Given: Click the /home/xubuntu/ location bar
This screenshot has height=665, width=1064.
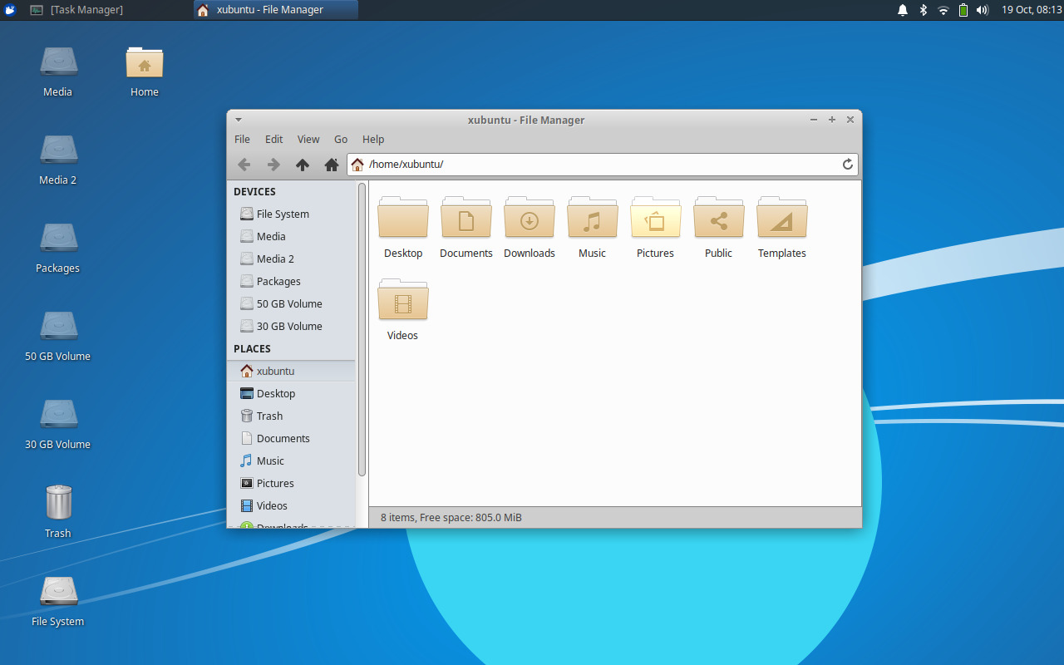Looking at the screenshot, I should coord(603,165).
